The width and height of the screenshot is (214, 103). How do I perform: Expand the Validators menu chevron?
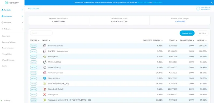22,16
